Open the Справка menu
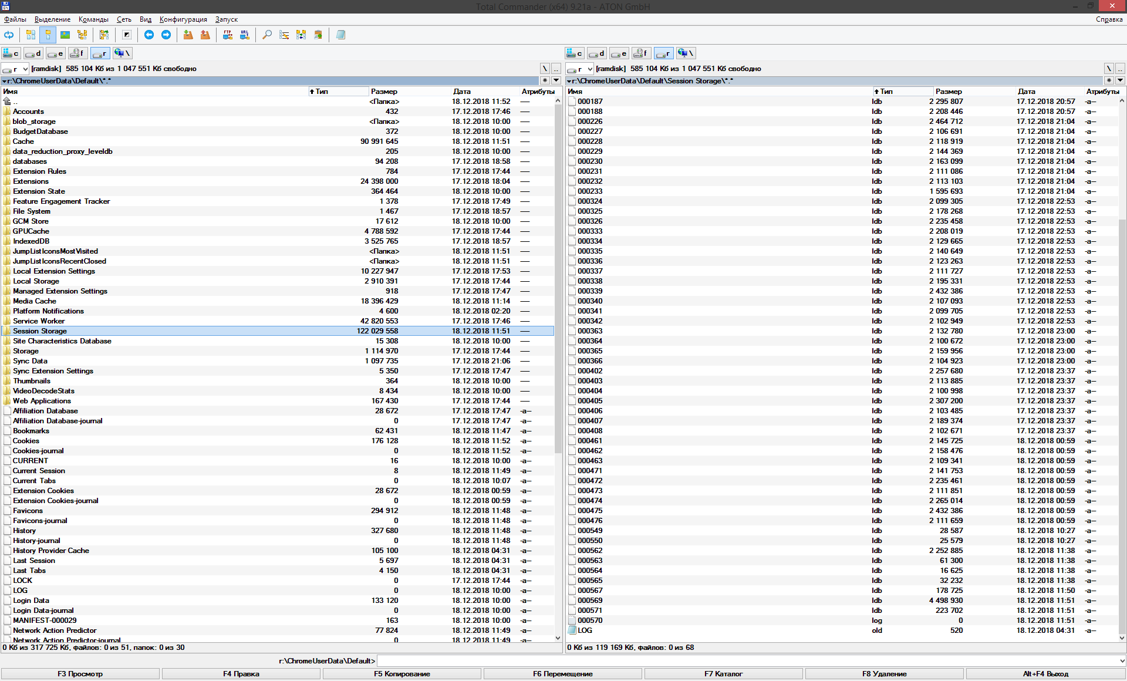Screen dimensions: 1127x681 [1109, 19]
